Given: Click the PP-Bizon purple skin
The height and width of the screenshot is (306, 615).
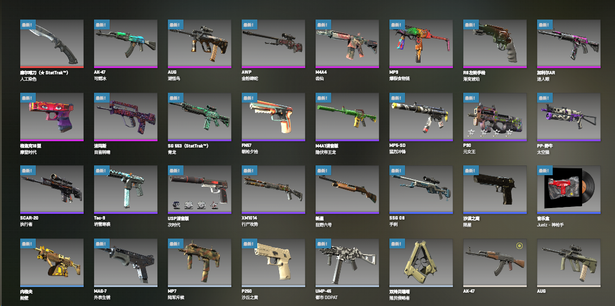Looking at the screenshot, I should [569, 117].
